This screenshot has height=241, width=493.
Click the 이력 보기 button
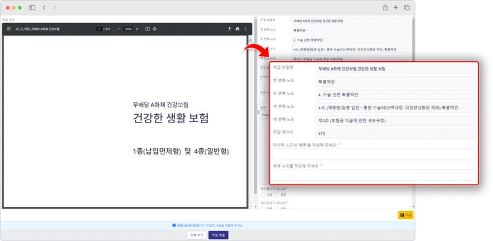click(x=196, y=235)
